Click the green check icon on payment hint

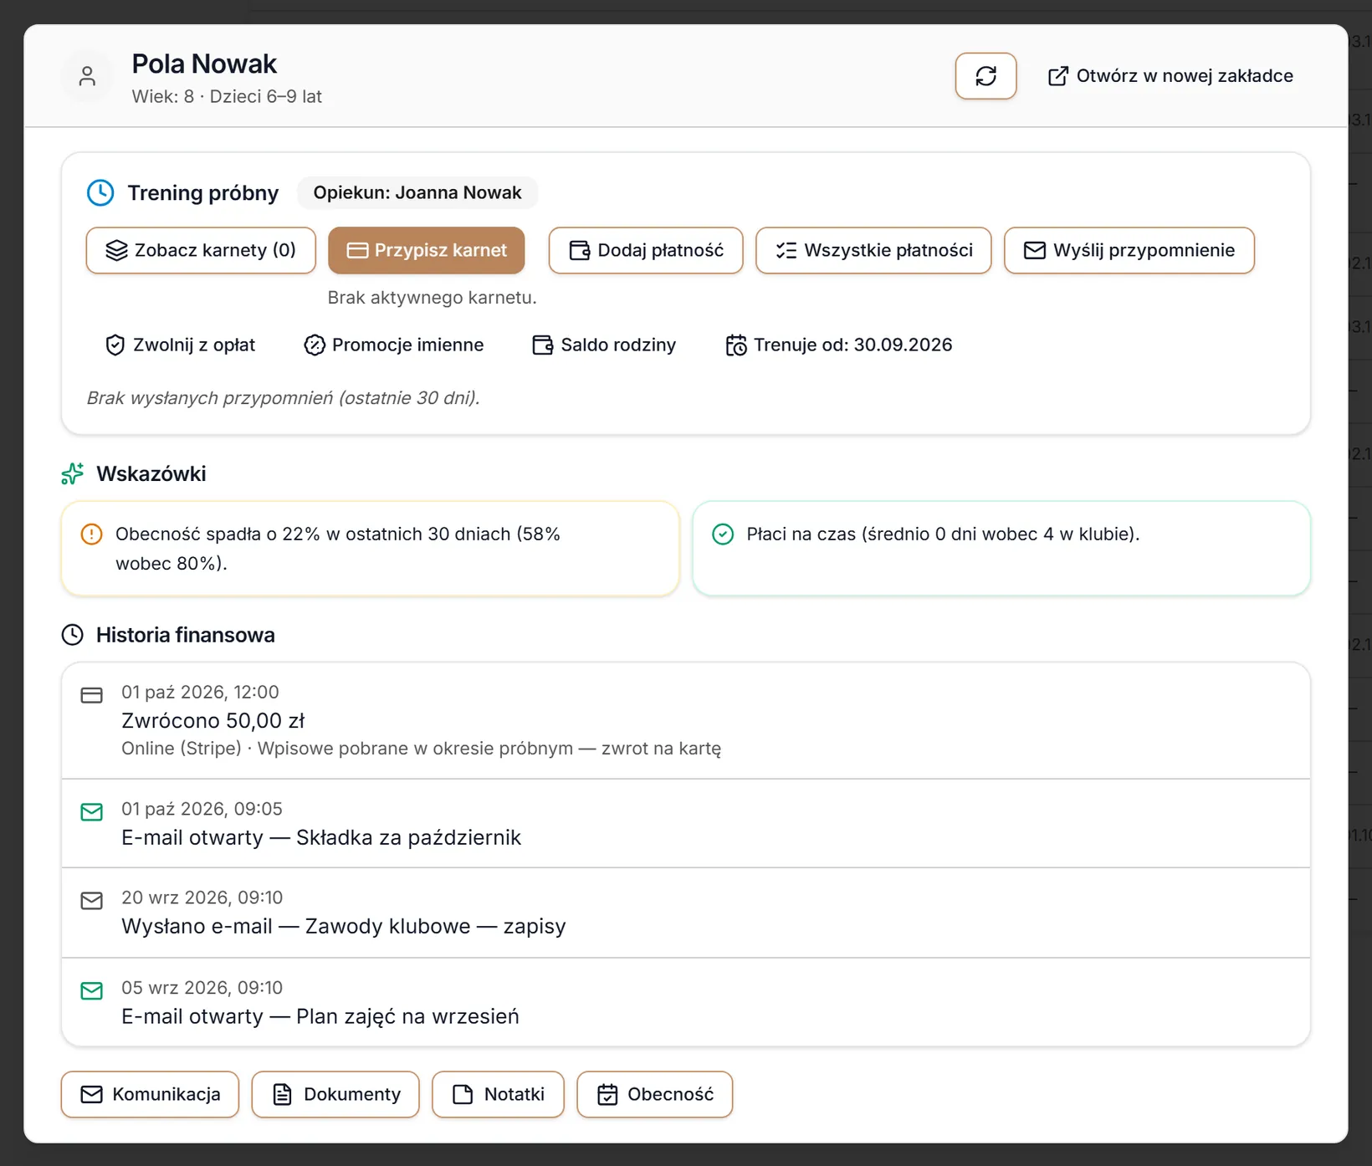(723, 534)
